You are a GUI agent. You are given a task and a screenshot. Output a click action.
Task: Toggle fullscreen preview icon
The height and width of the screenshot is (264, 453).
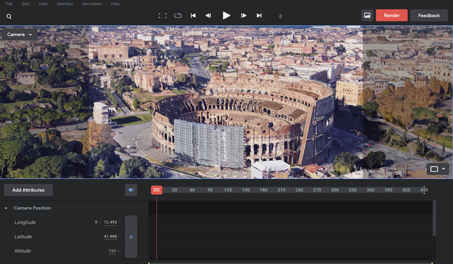tap(163, 16)
